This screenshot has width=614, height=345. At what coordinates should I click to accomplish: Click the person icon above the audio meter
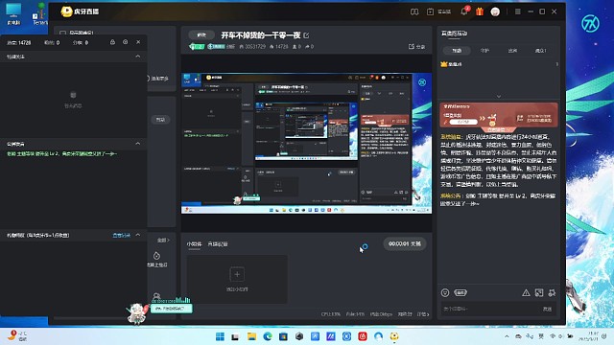click(156, 296)
